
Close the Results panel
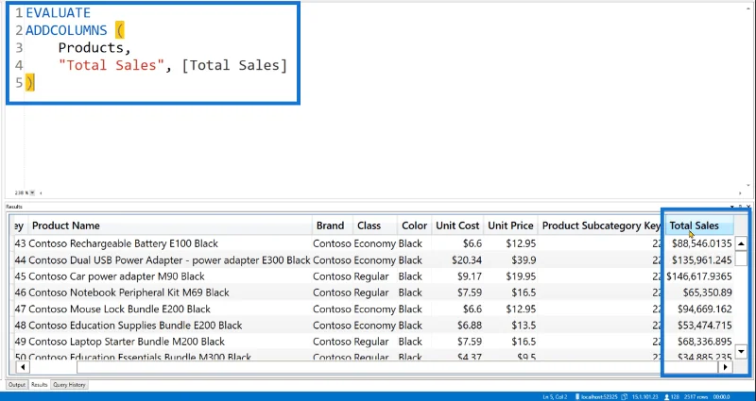(747, 207)
